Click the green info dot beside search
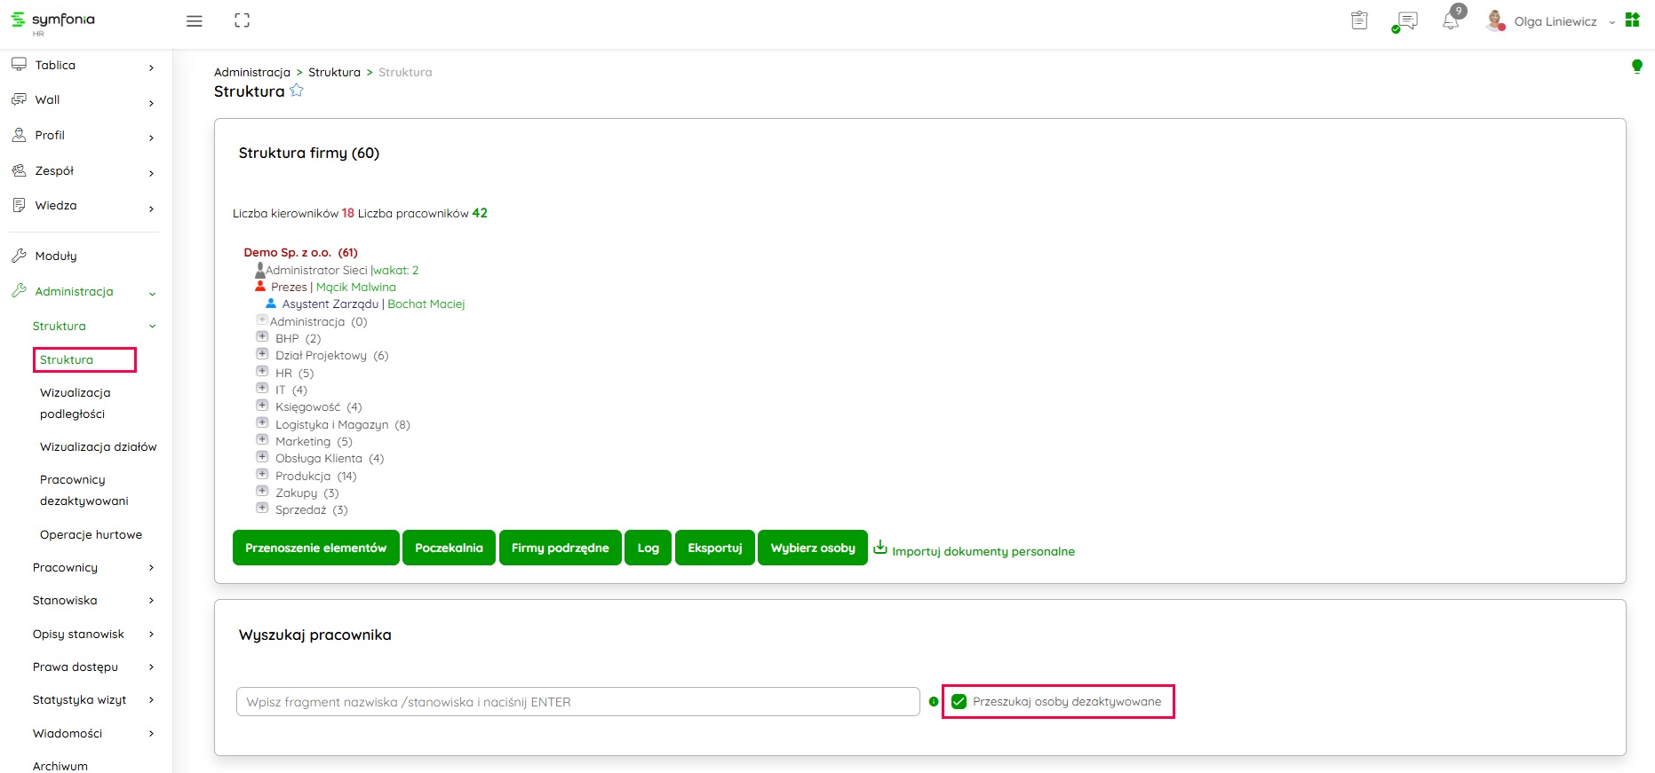Viewport: 1655px width, 773px height. click(933, 702)
